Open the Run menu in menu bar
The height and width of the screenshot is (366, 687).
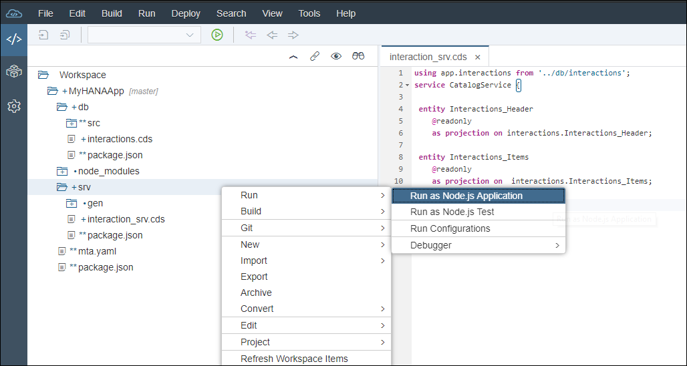pos(147,13)
